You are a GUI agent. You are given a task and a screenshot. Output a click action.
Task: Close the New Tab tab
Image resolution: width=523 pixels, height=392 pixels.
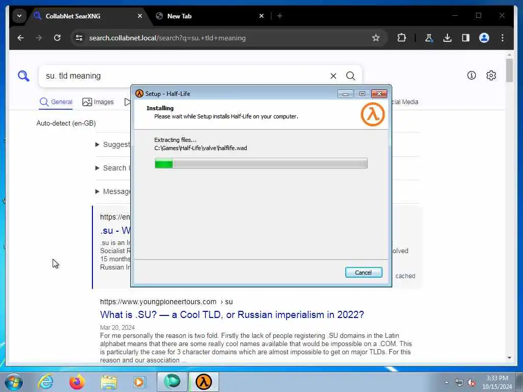(261, 16)
